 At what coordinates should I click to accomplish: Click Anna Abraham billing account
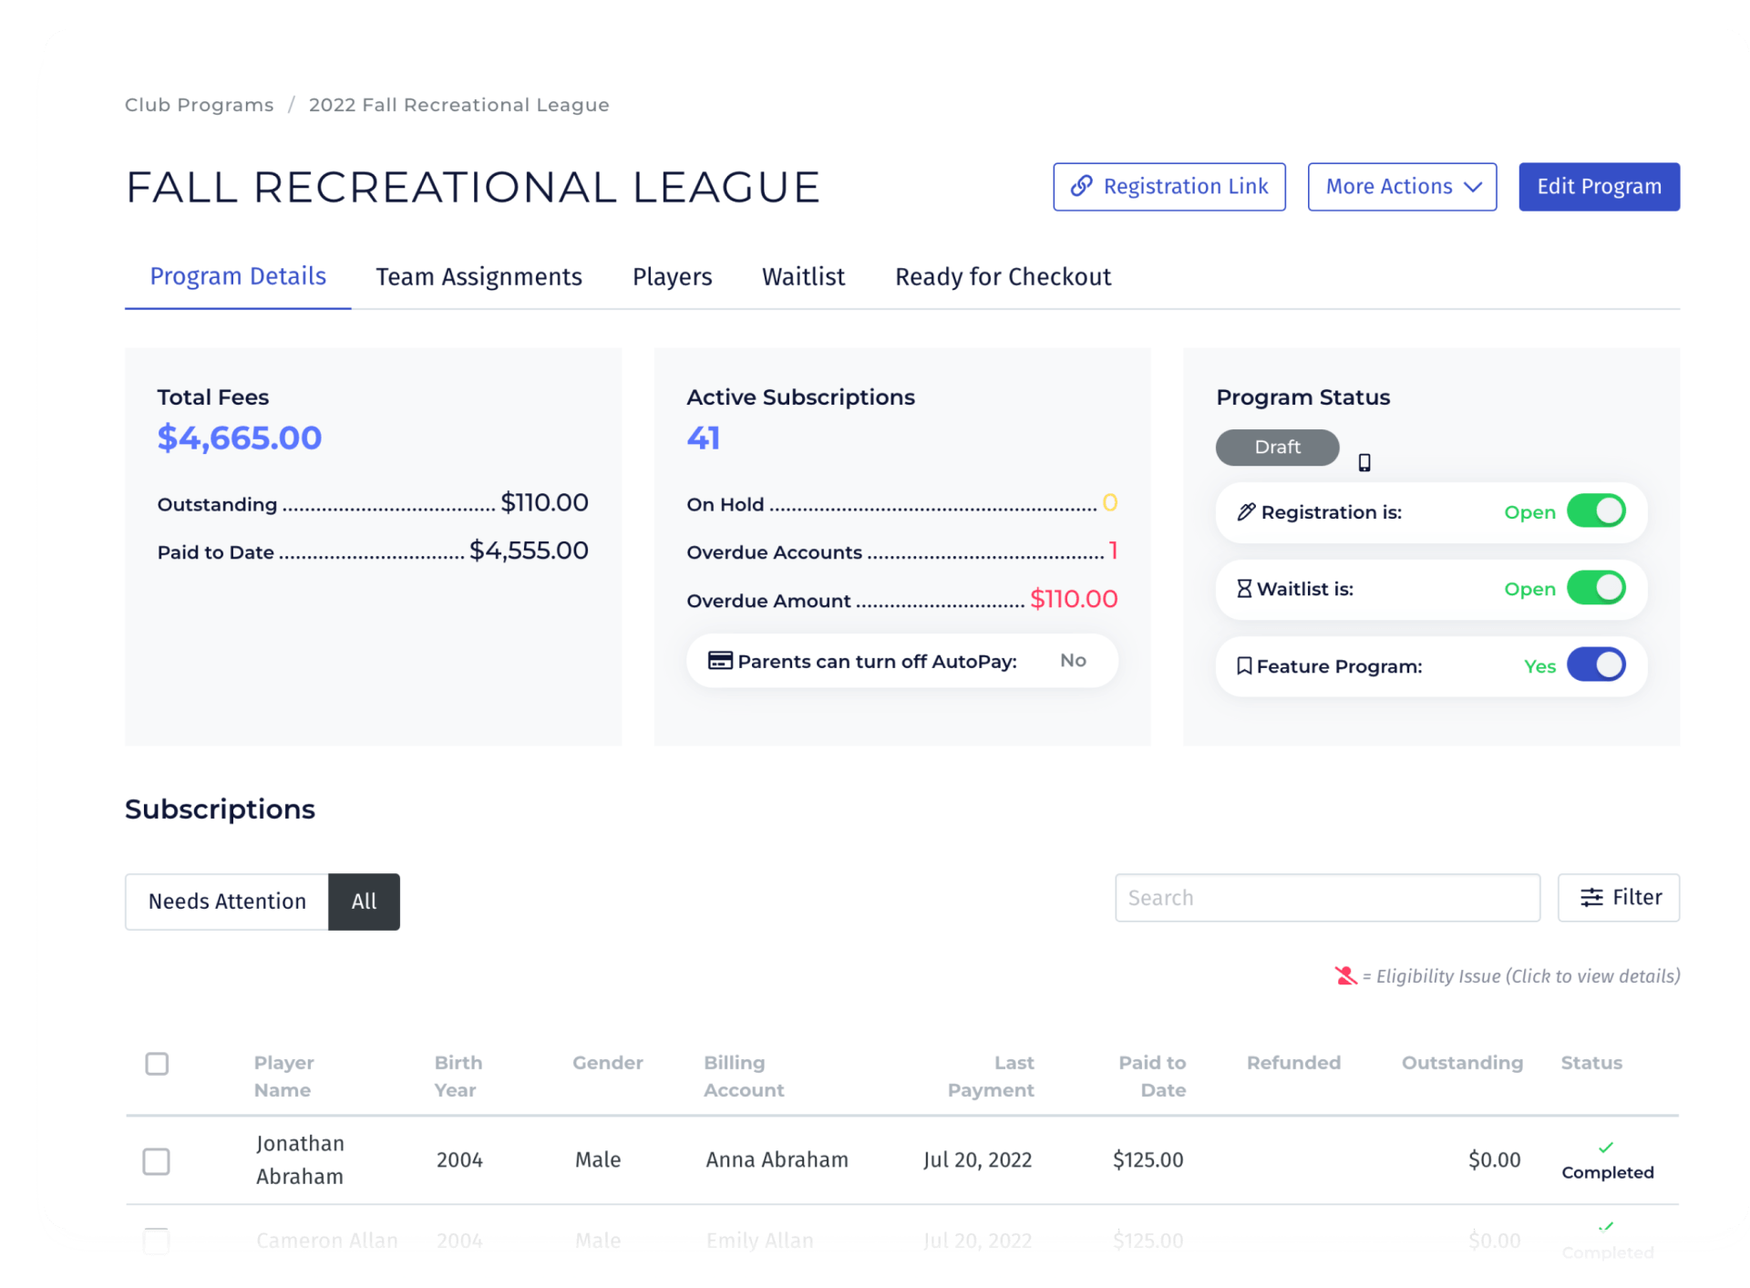[777, 1160]
